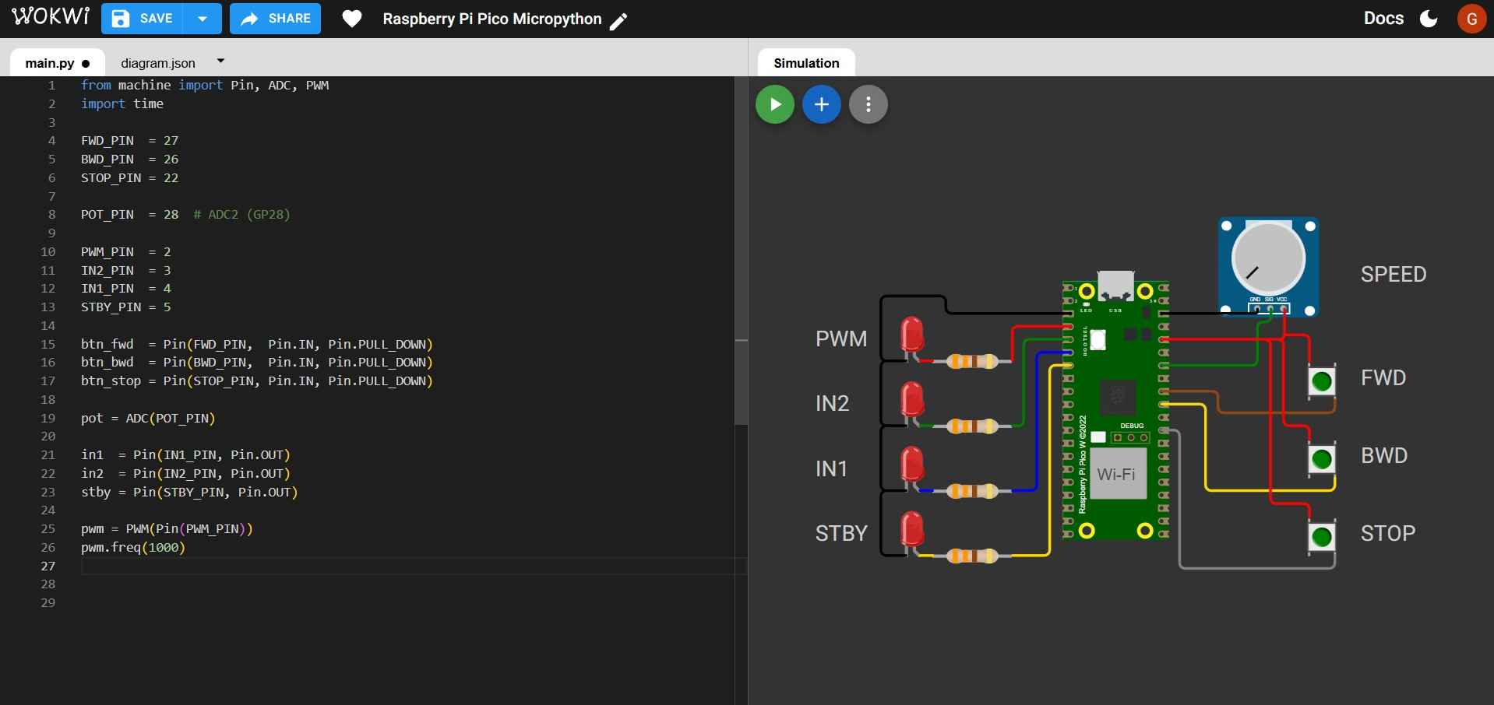The height and width of the screenshot is (705, 1494).
Task: Open the simulation three-dot options menu
Action: (x=868, y=103)
